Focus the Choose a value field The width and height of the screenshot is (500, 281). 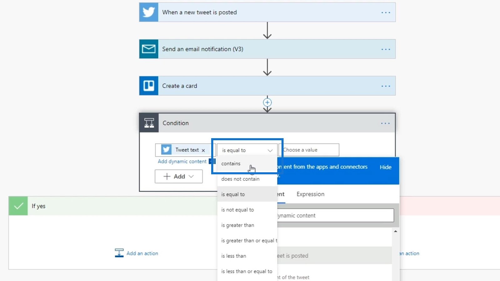pos(309,150)
